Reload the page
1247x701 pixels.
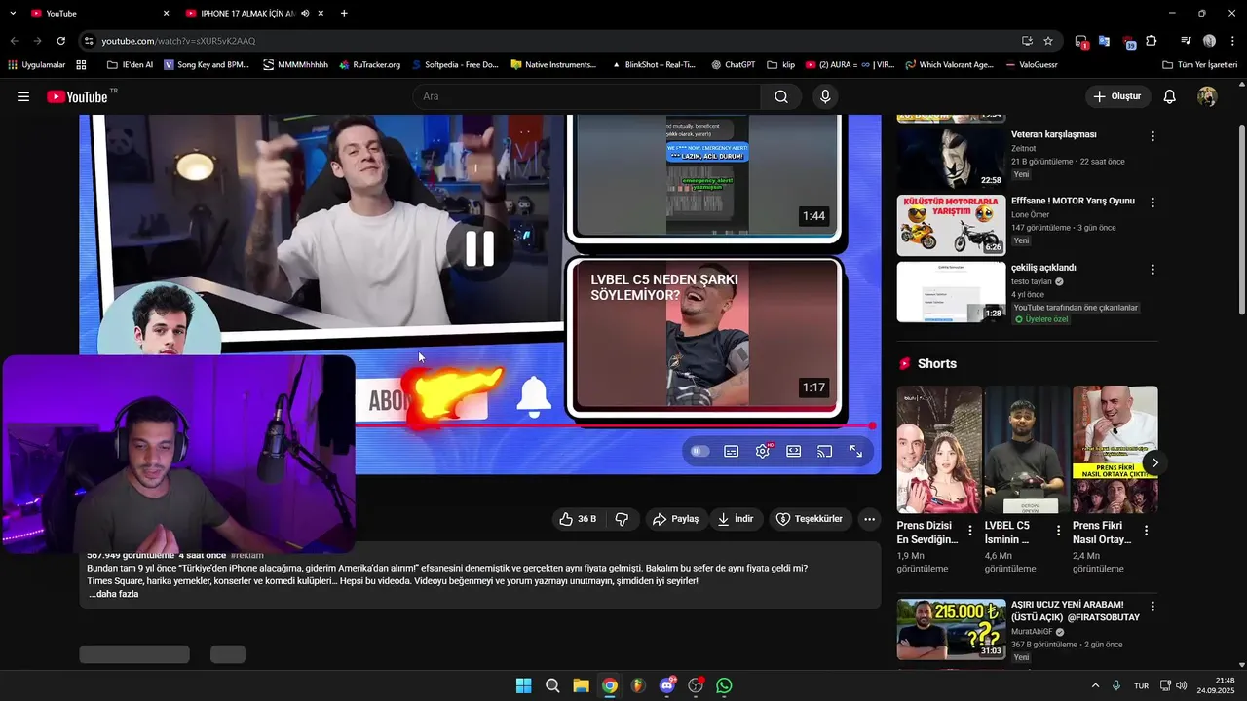pyautogui.click(x=60, y=41)
